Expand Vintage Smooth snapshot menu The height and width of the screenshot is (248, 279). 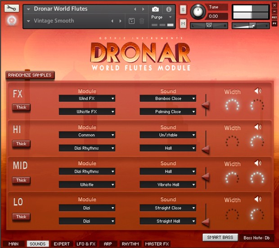28,21
